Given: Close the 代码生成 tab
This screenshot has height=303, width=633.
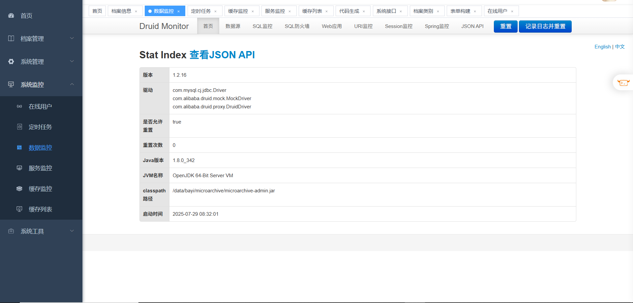Looking at the screenshot, I should click(x=364, y=11).
